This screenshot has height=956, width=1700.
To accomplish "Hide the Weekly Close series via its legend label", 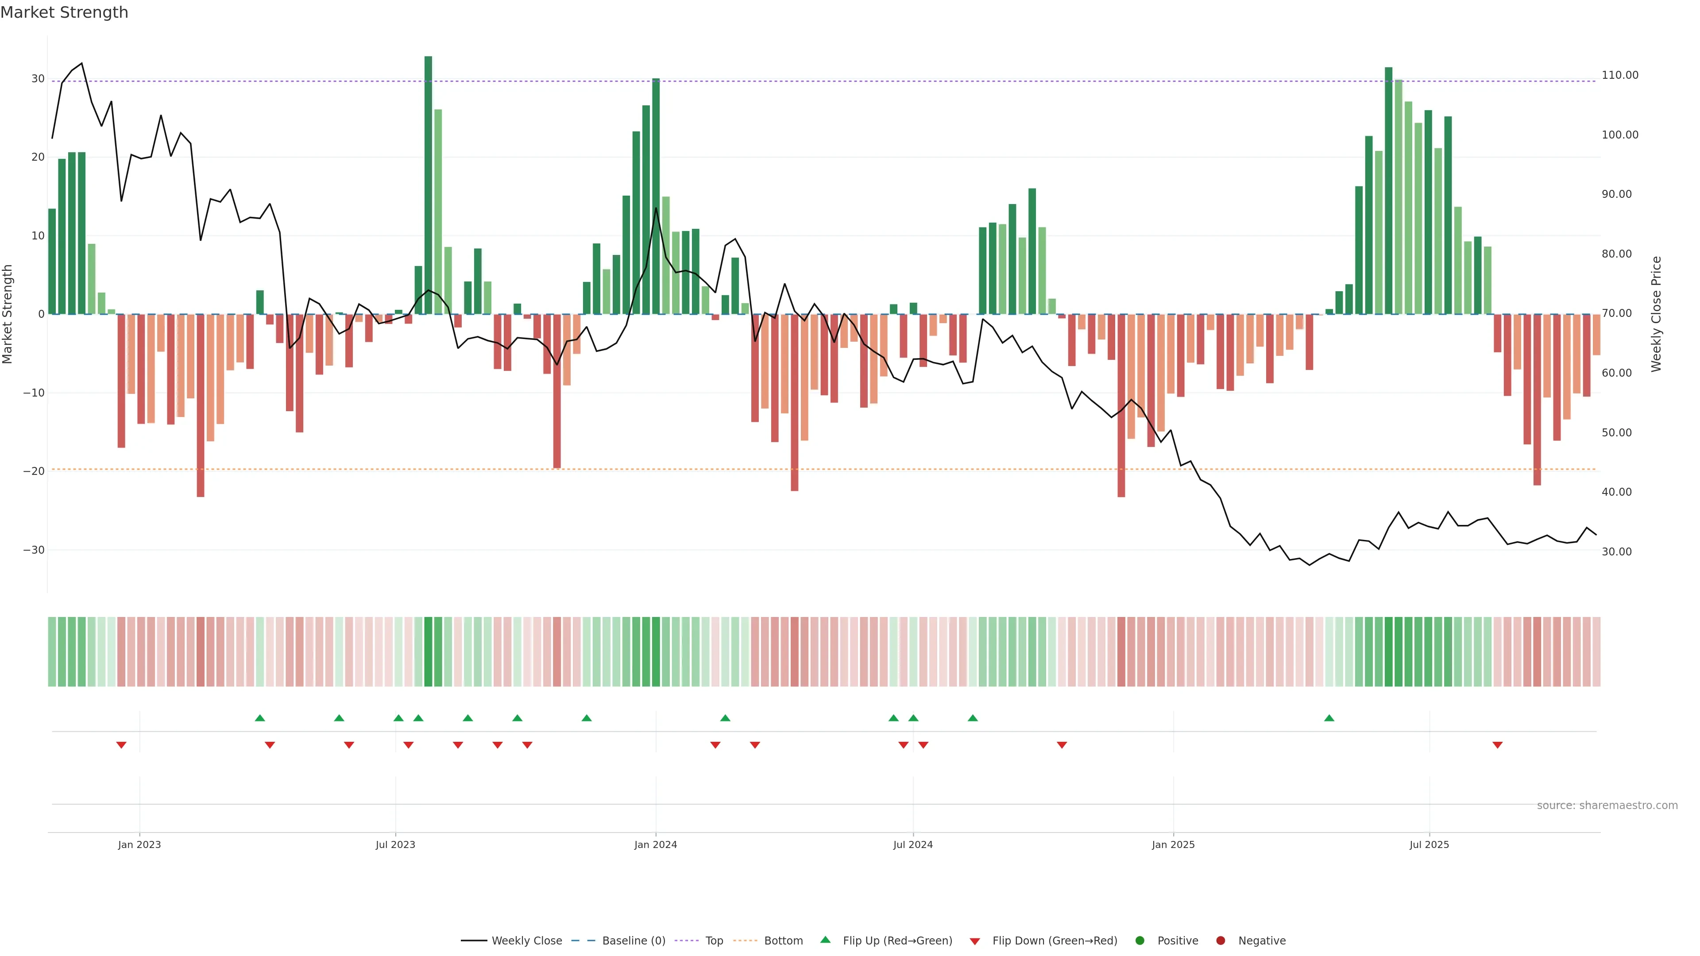I will 527,941.
